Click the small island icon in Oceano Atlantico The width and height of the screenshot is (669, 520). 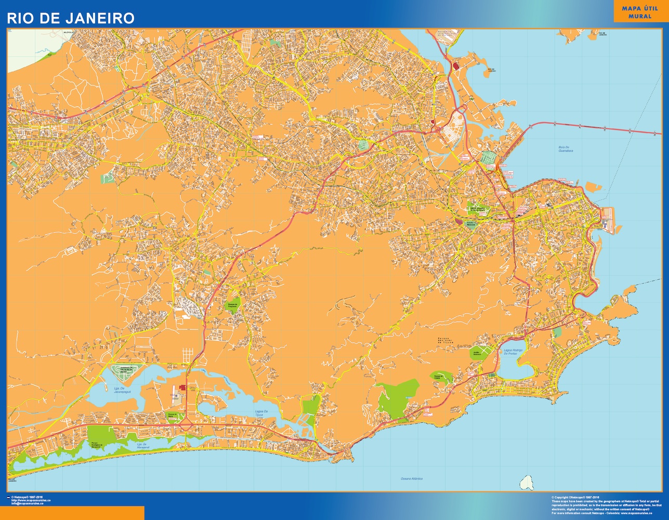(x=527, y=483)
